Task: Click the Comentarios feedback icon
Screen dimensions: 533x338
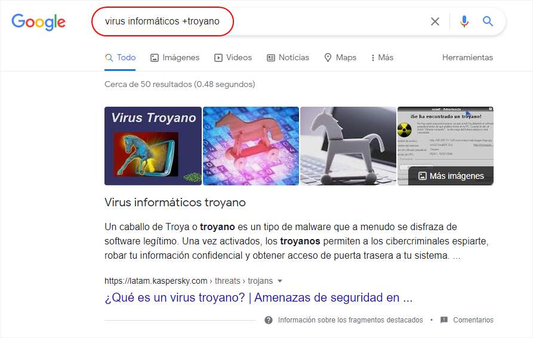Action: click(444, 320)
